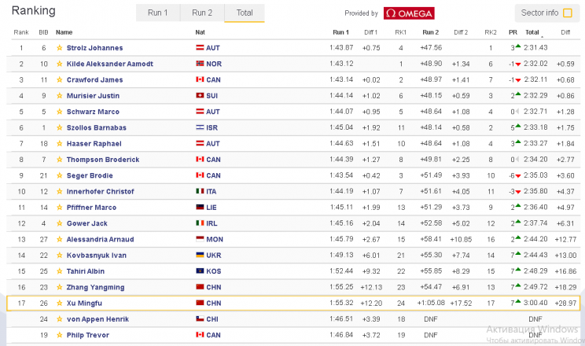Open Seger Brodie's athlete page
The height and width of the screenshot is (346, 585).
click(90, 175)
